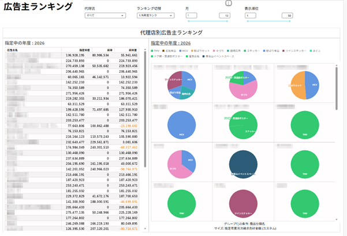Image resolution: width=347 pixels, height=236 pixels.
Task: Click the pie chart panel's scroll down arrow
Action: pos(337,219)
